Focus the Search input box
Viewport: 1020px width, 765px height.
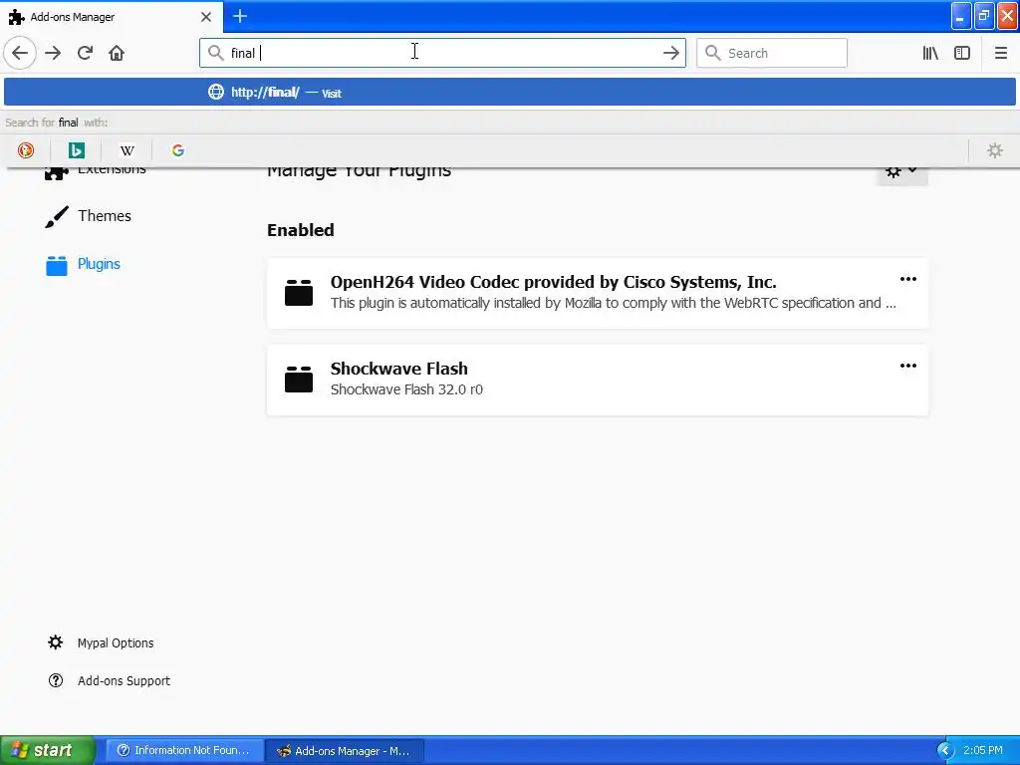point(772,53)
